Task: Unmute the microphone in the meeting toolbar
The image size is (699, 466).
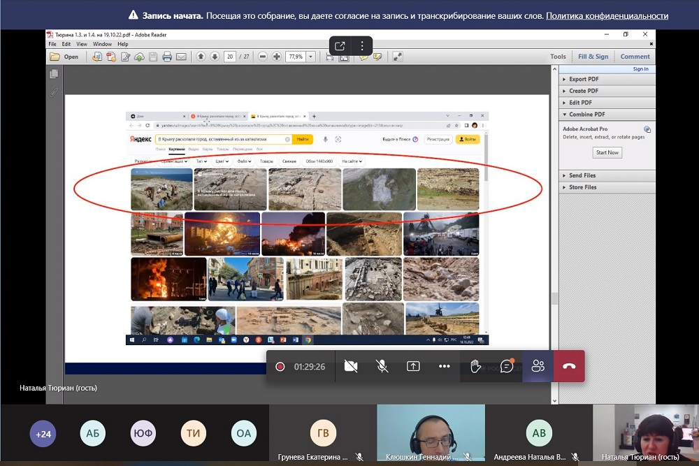Action: (382, 366)
